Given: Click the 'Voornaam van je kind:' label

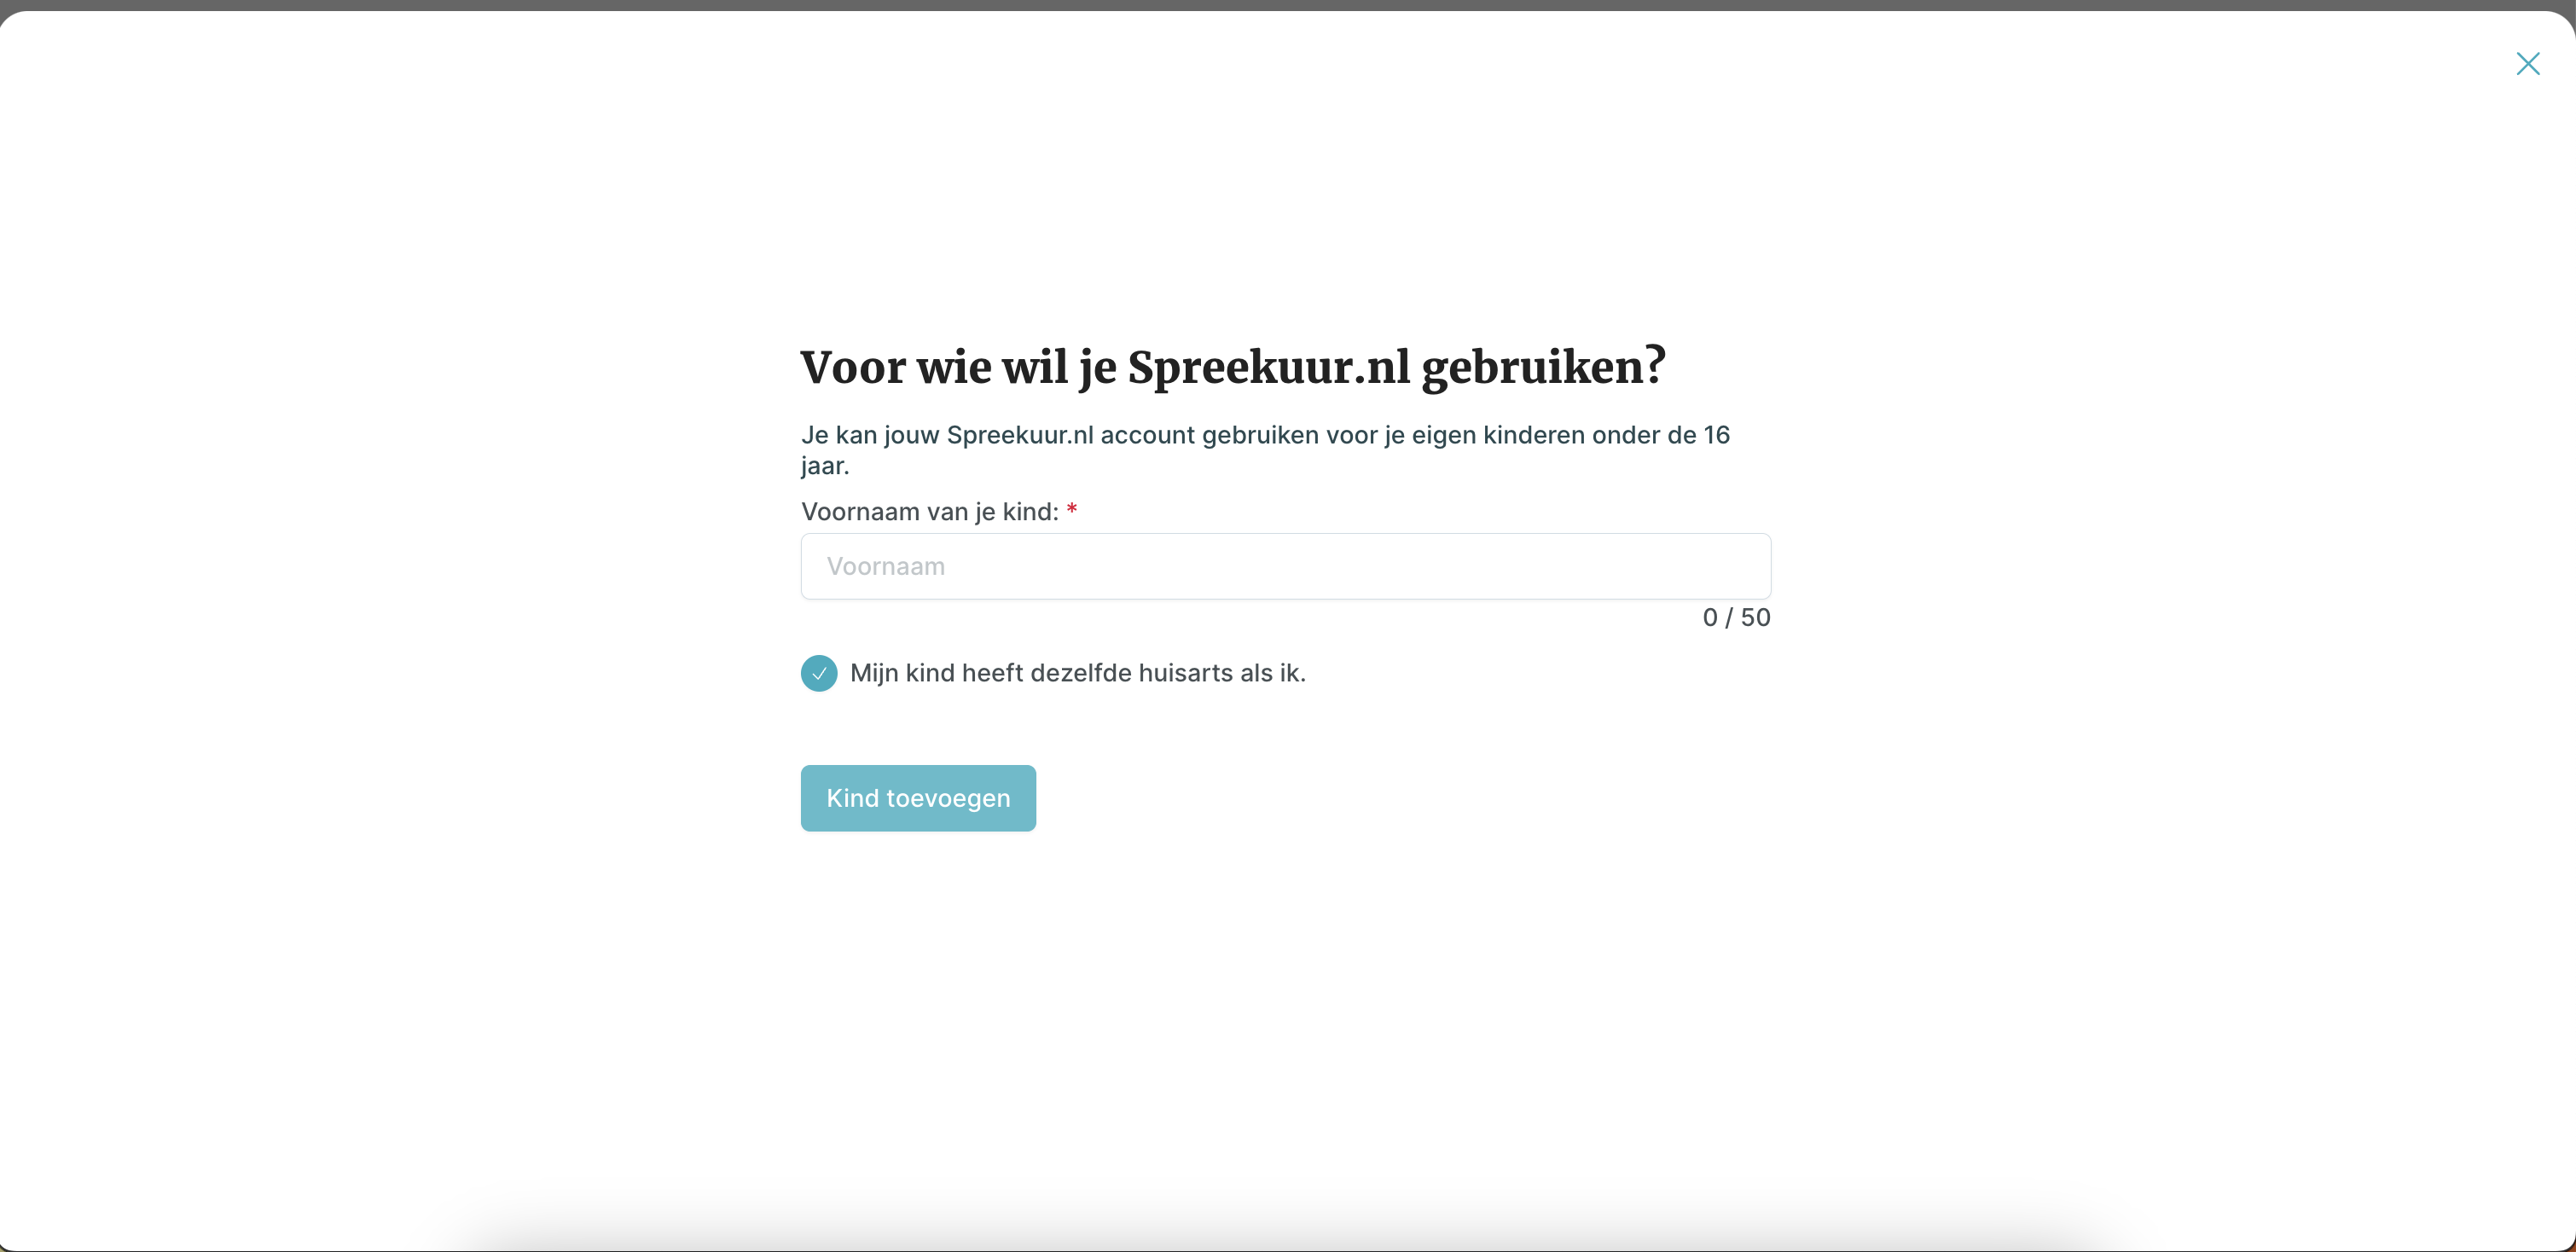Looking at the screenshot, I should (929, 512).
